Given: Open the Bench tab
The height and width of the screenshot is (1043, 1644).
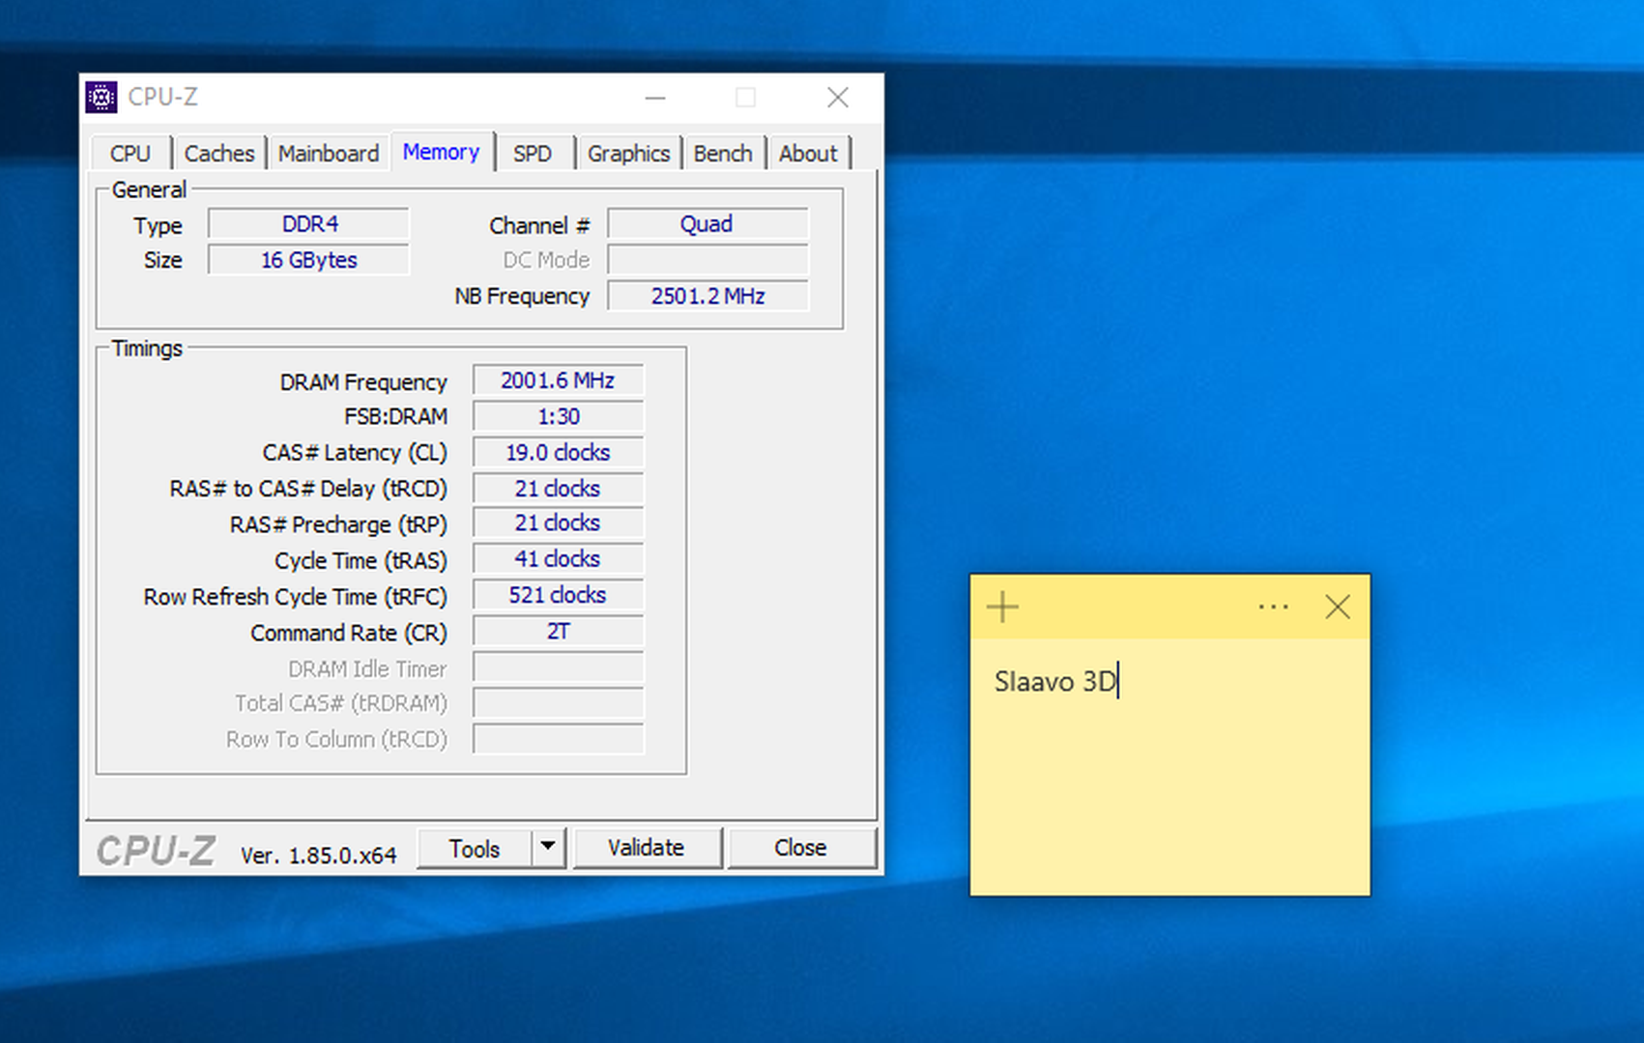Looking at the screenshot, I should 723,154.
